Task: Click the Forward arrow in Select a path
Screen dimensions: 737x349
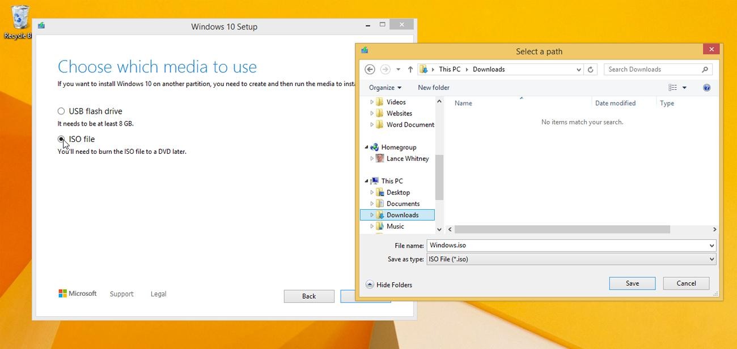Action: click(385, 69)
